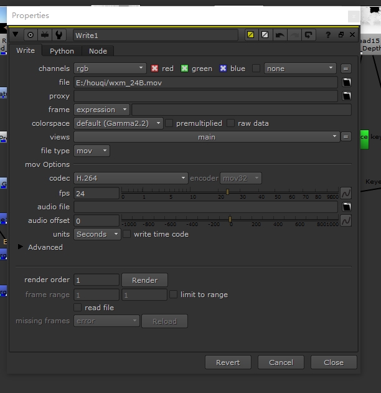The image size is (381, 393).
Task: Click the Write1 node name field
Action: [156, 35]
